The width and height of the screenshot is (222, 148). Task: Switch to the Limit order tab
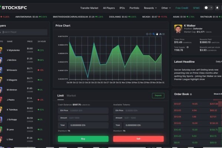60,96
